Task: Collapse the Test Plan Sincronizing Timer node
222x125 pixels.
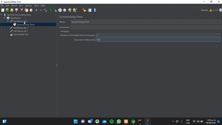Action: tap(1, 15)
